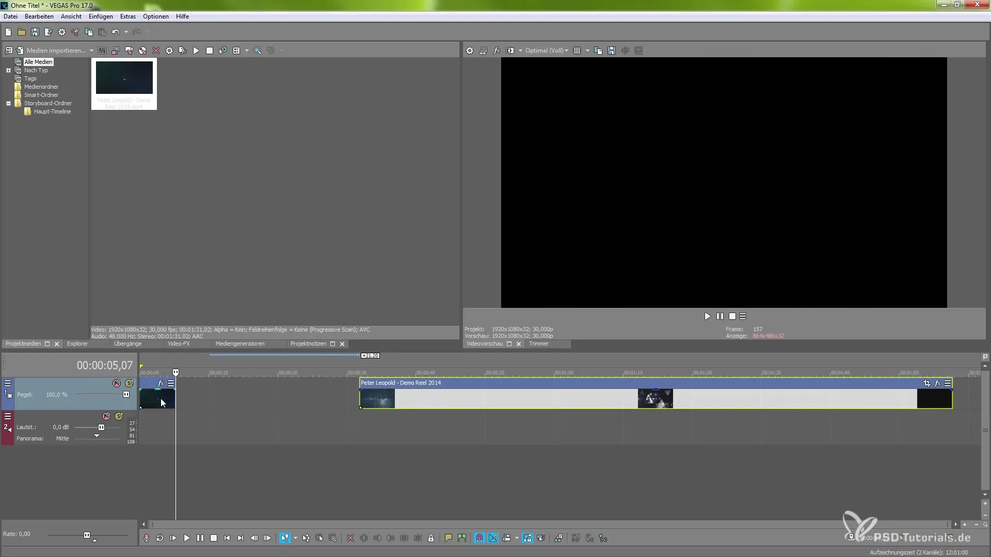Screen dimensions: 991x557
Task: Open the Einfügen menu
Action: [x=101, y=17]
